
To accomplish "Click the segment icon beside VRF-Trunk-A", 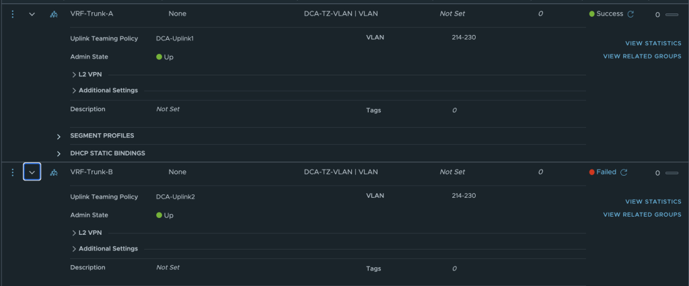I will [54, 15].
